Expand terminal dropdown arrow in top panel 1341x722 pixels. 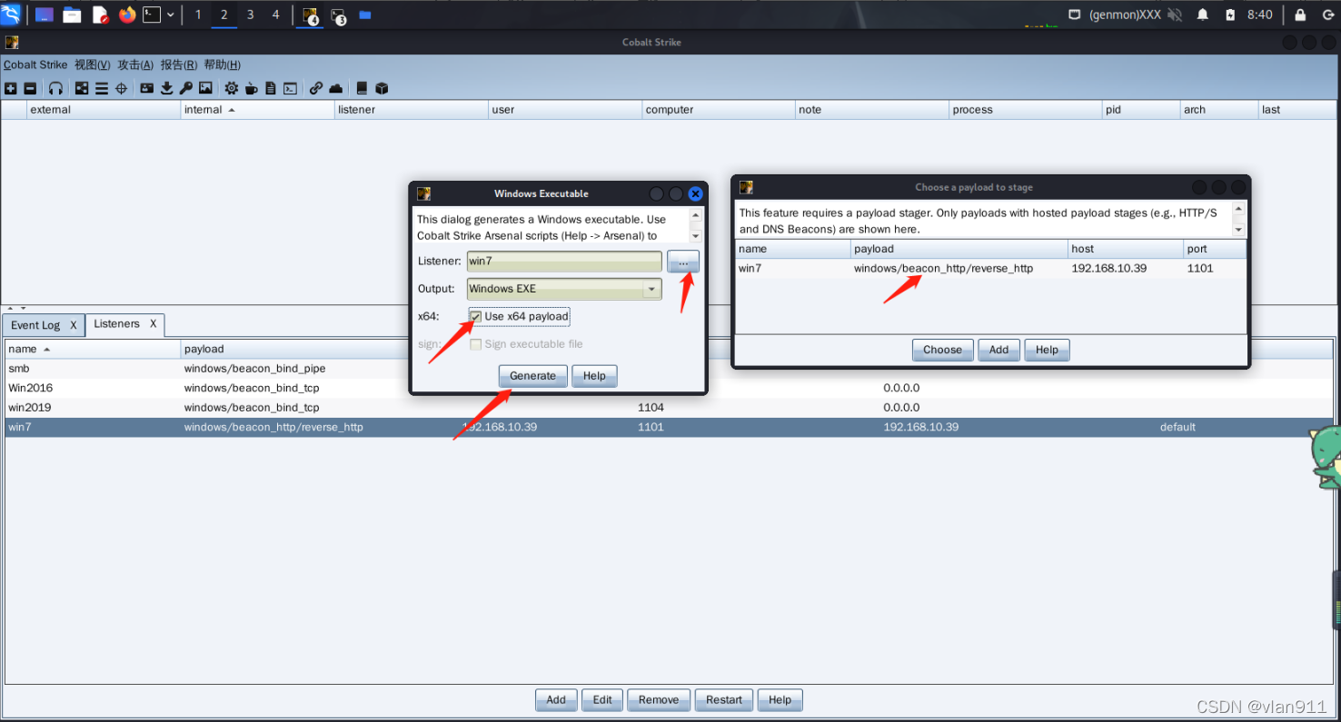pos(170,15)
